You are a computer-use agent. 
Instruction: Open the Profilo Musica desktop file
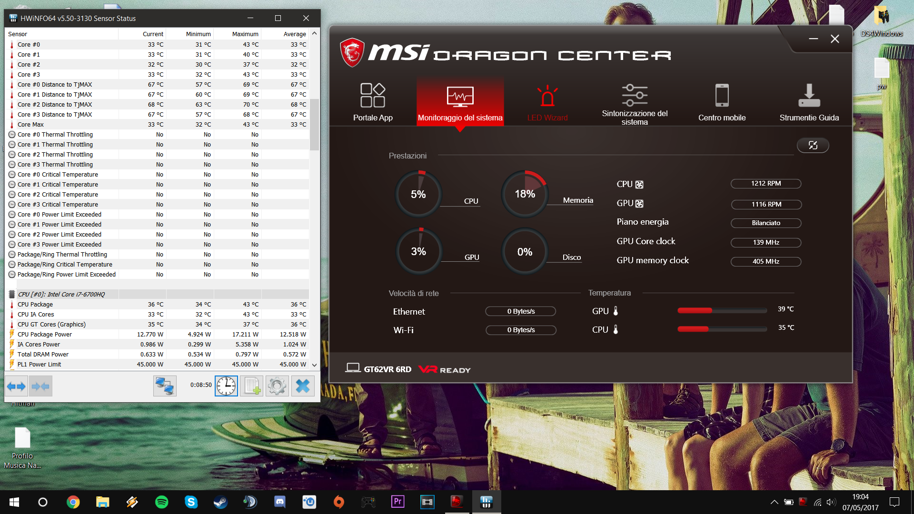tap(22, 447)
